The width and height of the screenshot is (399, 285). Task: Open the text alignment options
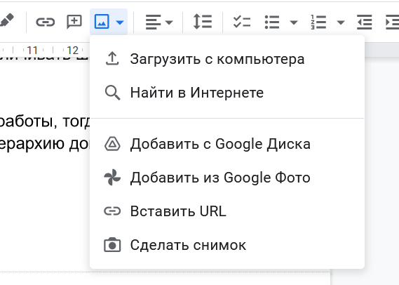click(153, 22)
